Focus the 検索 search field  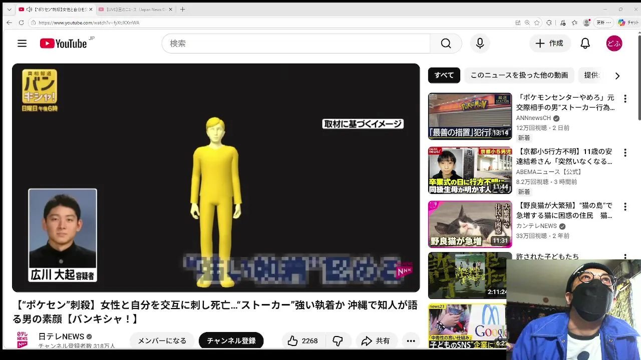[296, 43]
